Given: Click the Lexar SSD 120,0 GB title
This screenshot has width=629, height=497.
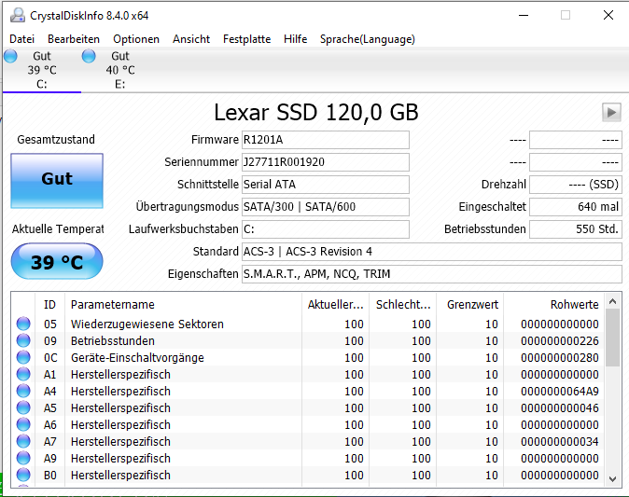Looking at the screenshot, I should pyautogui.click(x=316, y=112).
